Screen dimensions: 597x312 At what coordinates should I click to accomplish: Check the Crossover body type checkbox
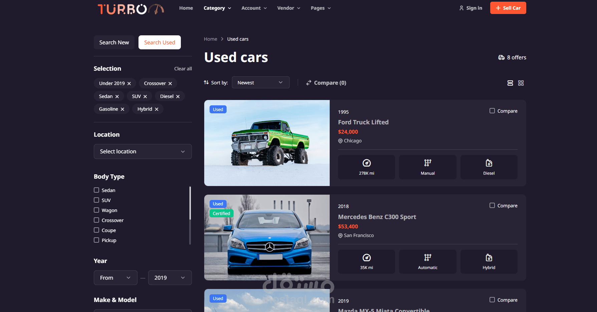click(96, 220)
